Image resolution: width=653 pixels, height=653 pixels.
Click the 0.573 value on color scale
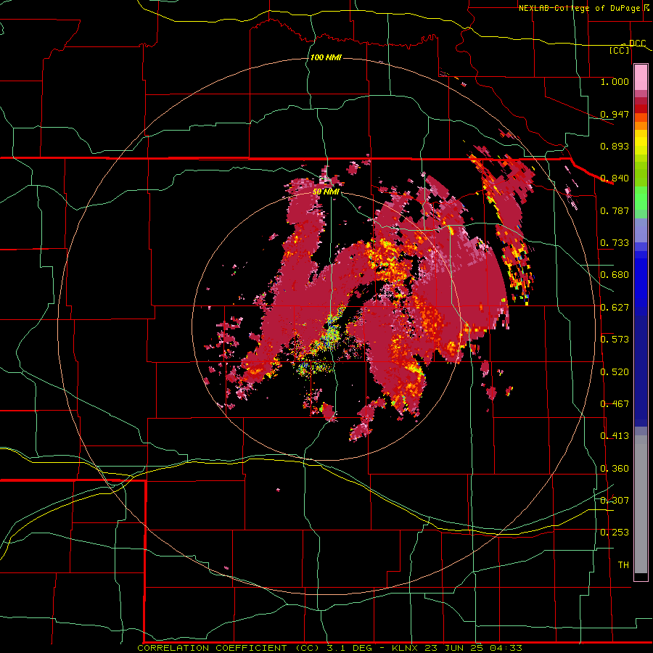(x=615, y=340)
